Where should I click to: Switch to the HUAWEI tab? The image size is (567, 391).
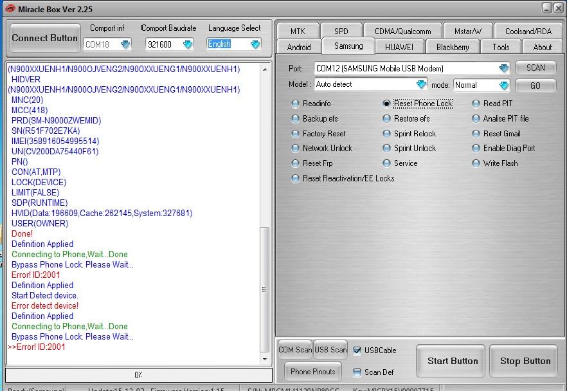point(399,47)
